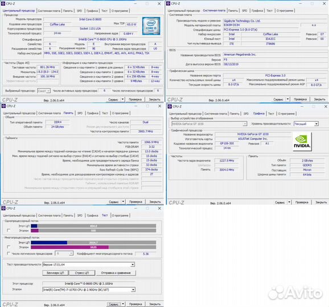Click Закрыть button in mainboard window
The image size is (329, 307).
(x=319, y=99)
